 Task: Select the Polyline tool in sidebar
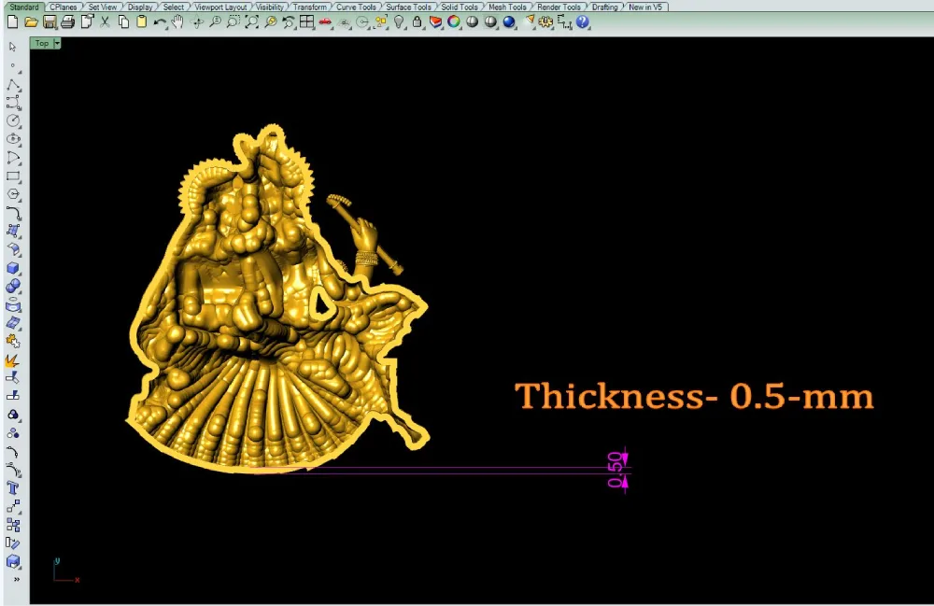(13, 84)
